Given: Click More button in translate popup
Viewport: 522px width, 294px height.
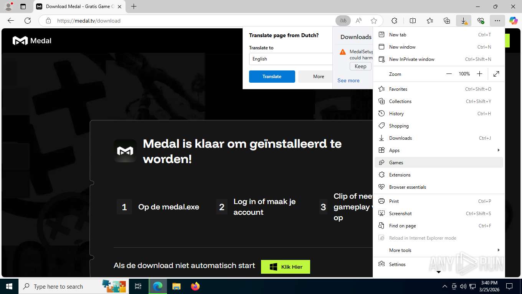Looking at the screenshot, I should click(316, 77).
